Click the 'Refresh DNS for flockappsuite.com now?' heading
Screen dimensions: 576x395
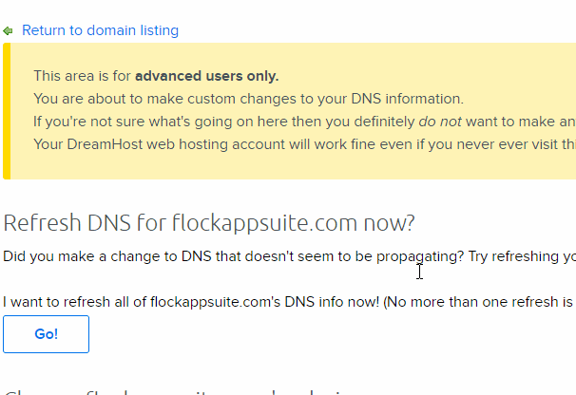click(x=209, y=223)
